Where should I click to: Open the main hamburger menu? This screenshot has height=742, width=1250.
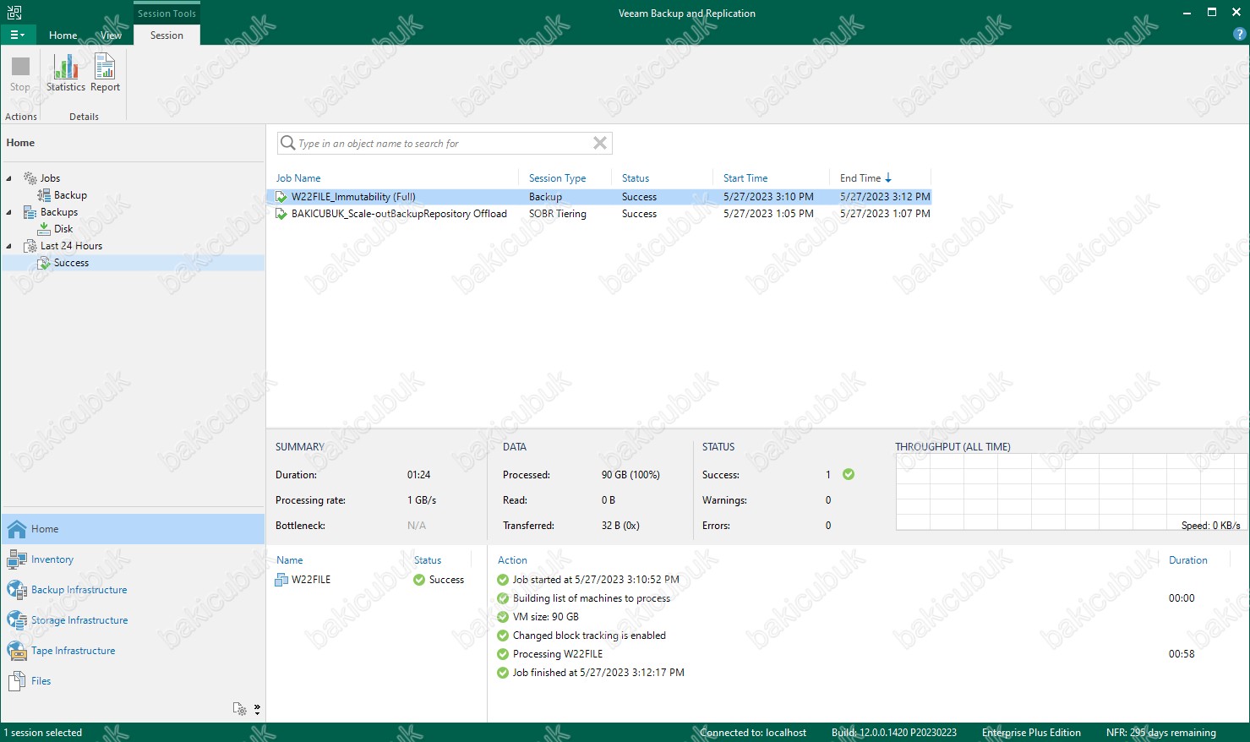pos(17,35)
